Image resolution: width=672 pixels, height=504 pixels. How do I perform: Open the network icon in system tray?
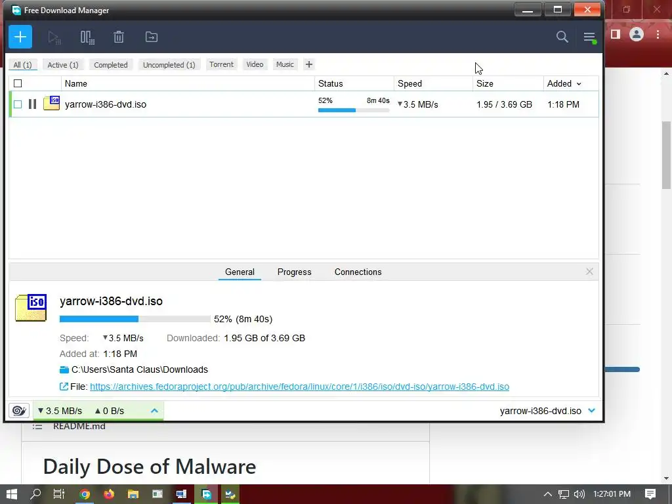click(564, 494)
